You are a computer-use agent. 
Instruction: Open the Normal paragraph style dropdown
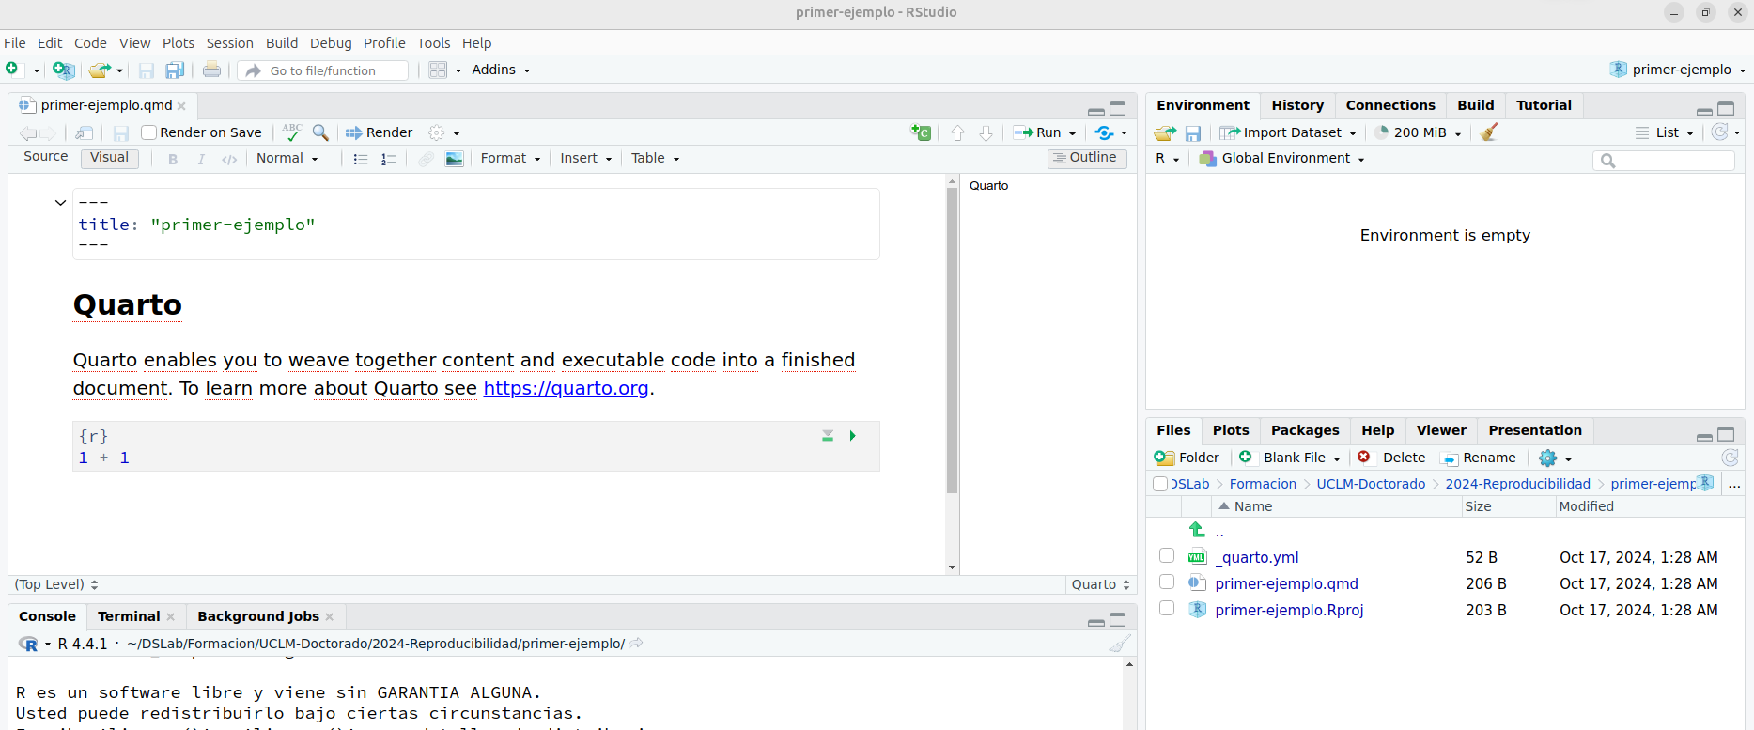(287, 159)
